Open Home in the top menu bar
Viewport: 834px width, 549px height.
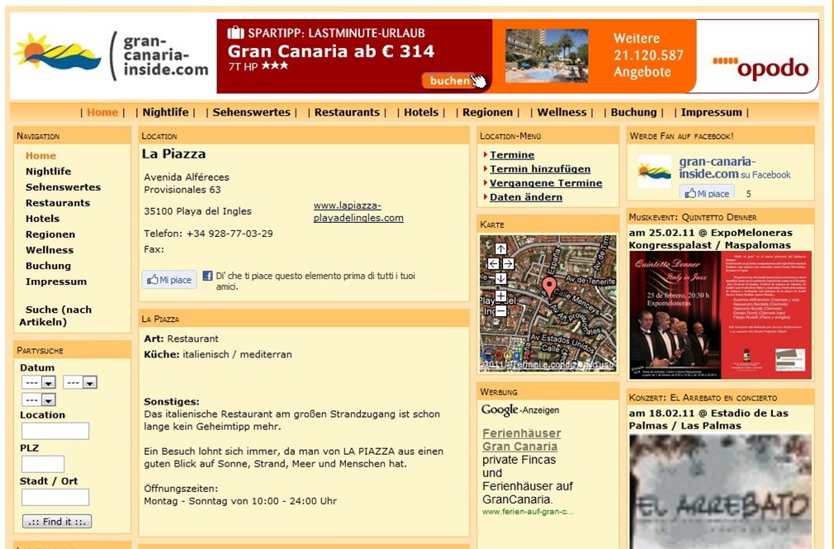tap(102, 112)
